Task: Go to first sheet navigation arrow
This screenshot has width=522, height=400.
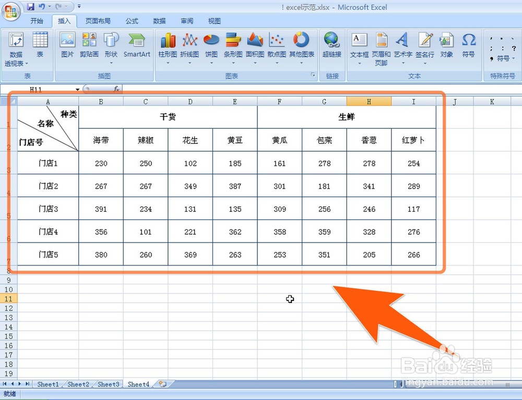Action: point(5,384)
